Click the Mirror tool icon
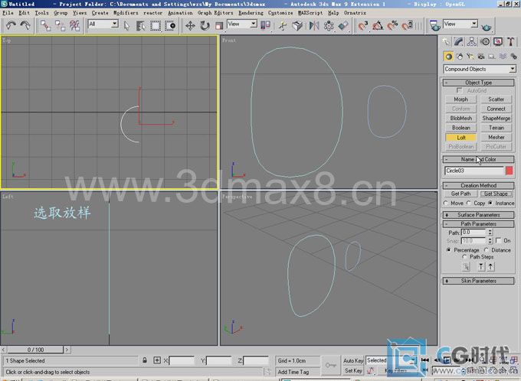This screenshot has width=521, height=381. click(x=313, y=25)
